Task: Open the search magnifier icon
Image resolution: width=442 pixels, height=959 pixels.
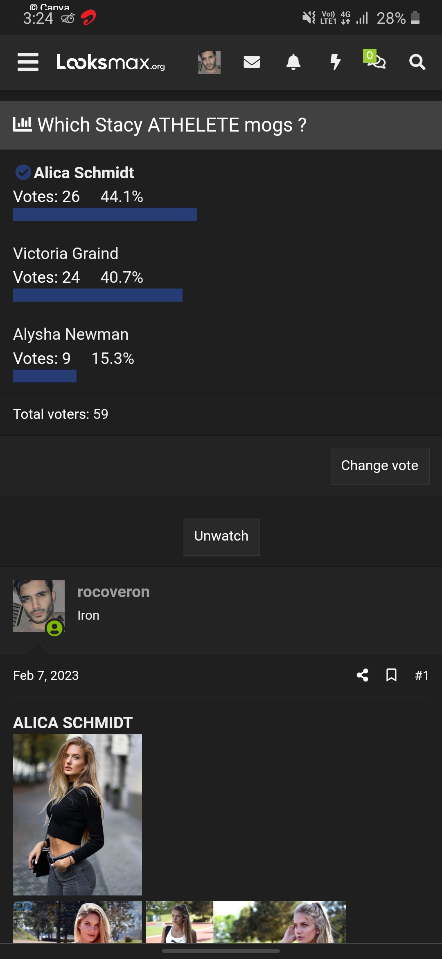Action: (x=417, y=62)
